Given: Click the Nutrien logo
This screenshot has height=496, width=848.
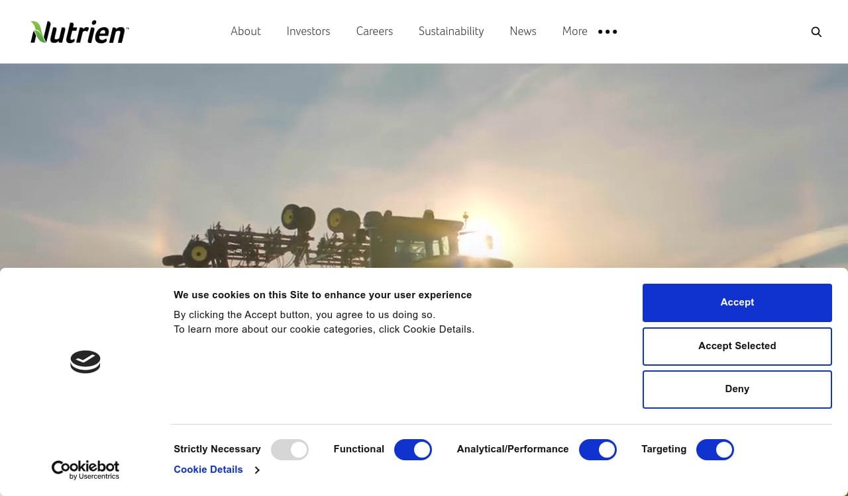Looking at the screenshot, I should [79, 32].
